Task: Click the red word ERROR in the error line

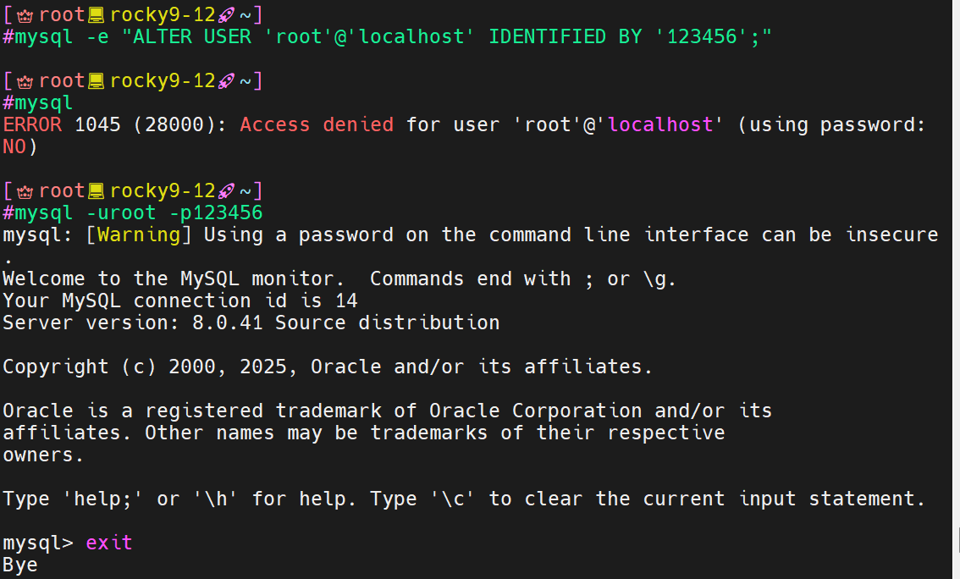Action: 32,125
